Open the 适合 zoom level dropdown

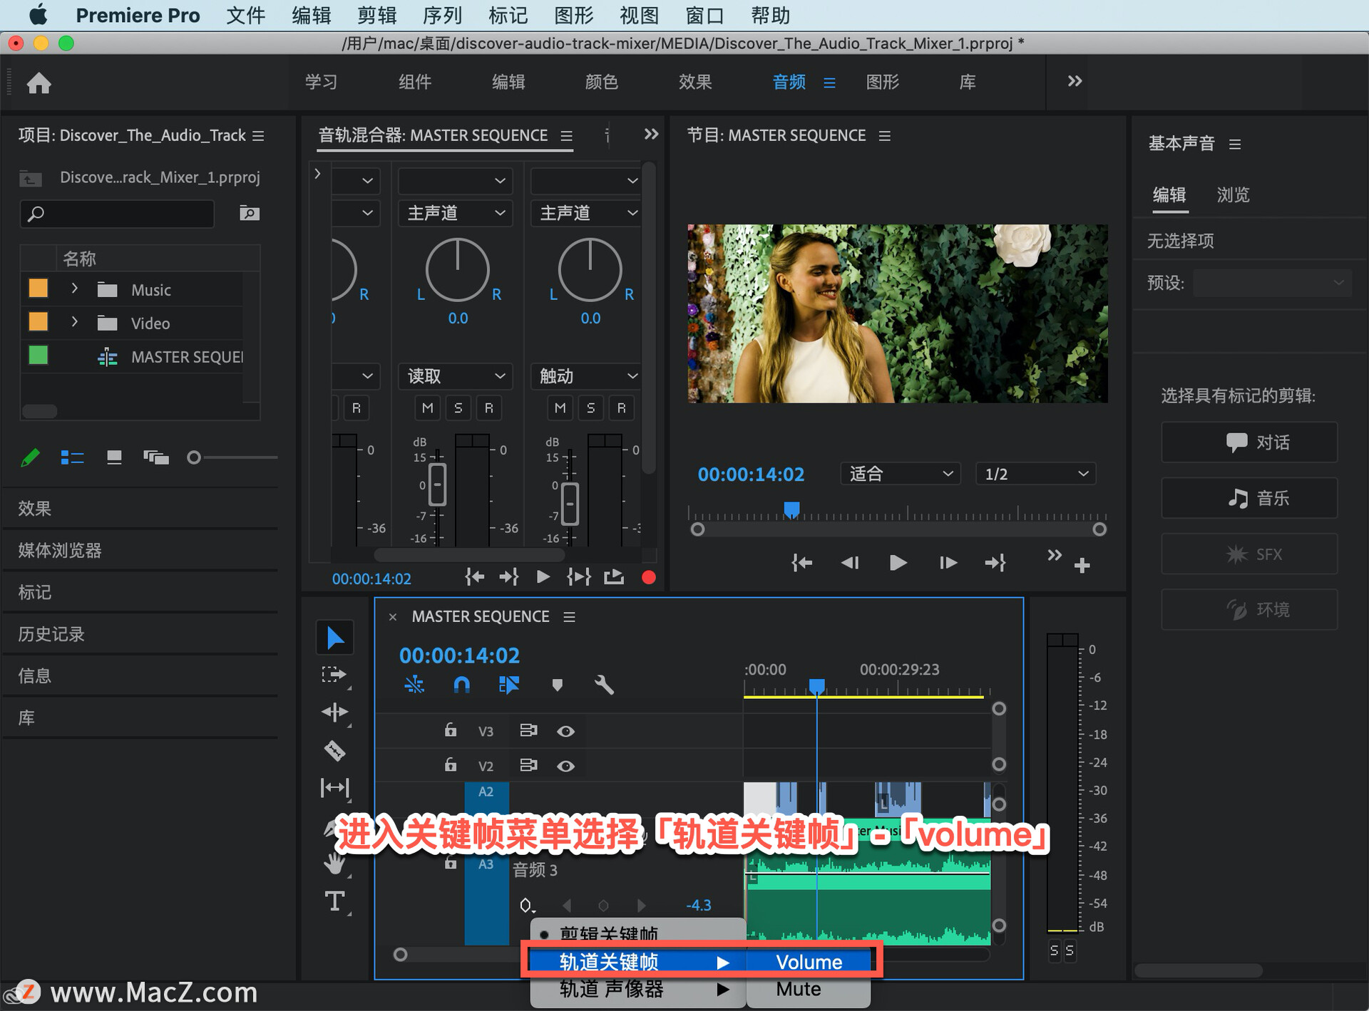tap(900, 474)
